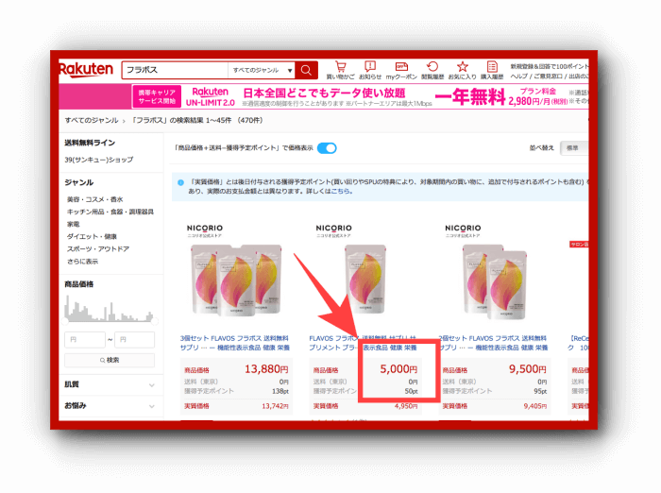Select the ダイエット・健康 genre
The image size is (661, 493).
(x=92, y=236)
